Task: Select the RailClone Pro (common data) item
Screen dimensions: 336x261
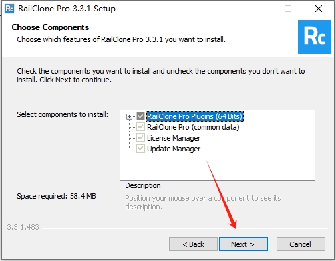Action: point(193,127)
